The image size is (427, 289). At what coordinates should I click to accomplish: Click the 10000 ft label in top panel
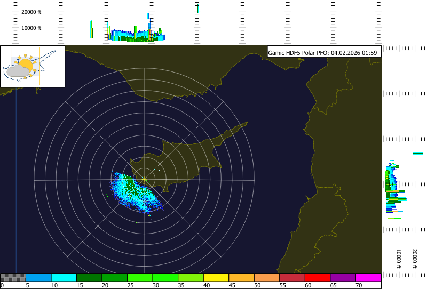[31, 28]
